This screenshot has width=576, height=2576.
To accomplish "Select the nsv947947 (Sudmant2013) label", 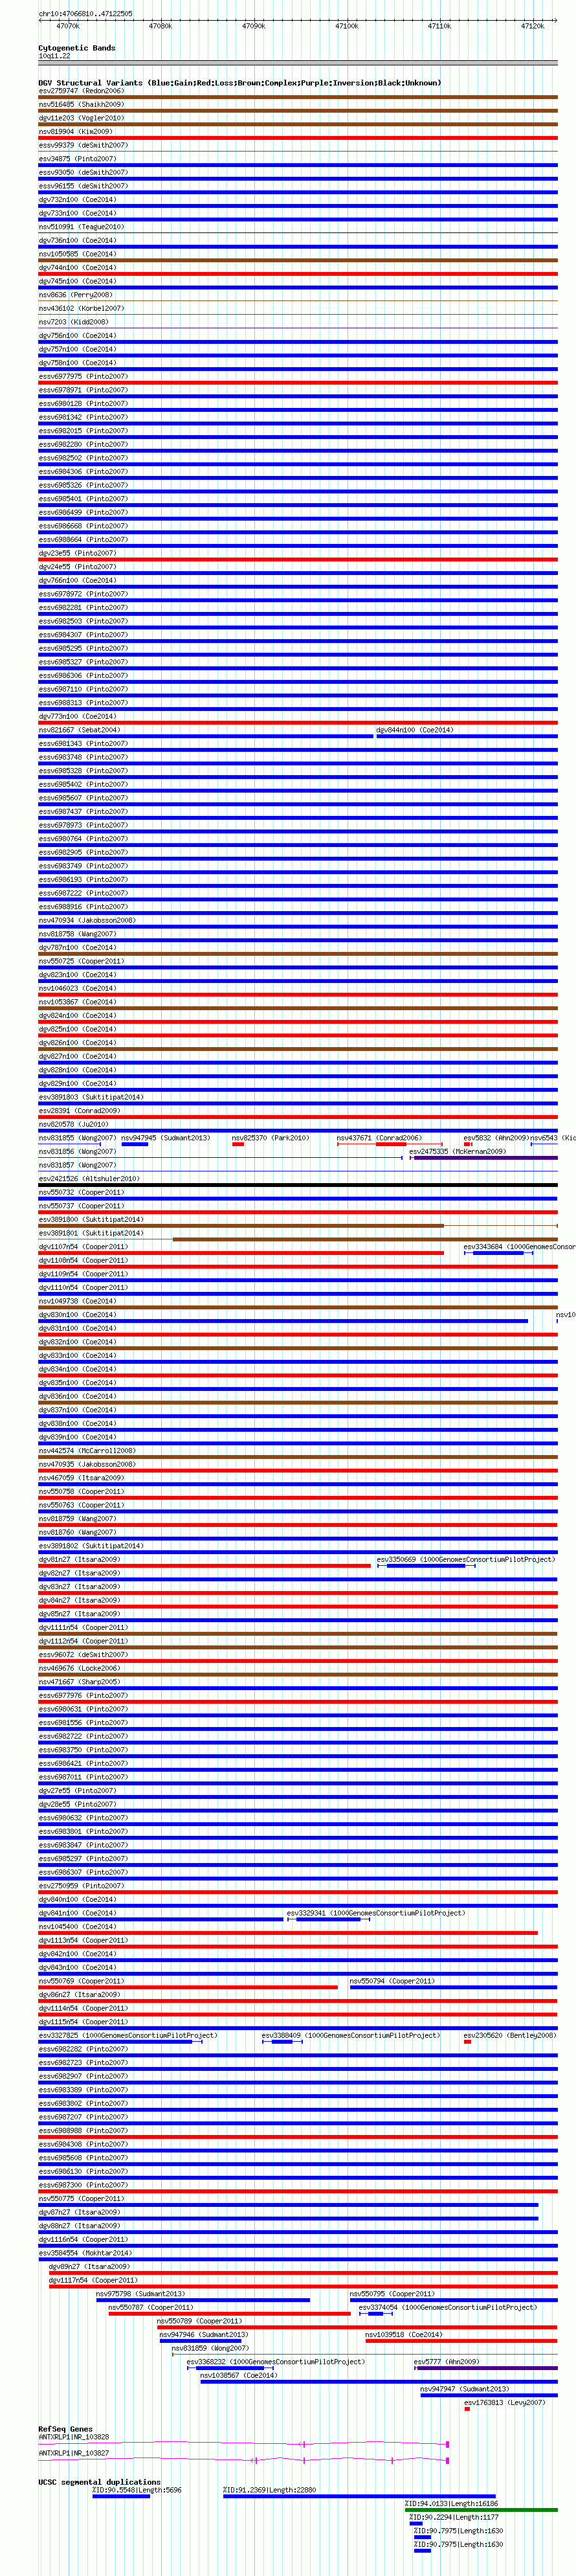I will tap(464, 2388).
